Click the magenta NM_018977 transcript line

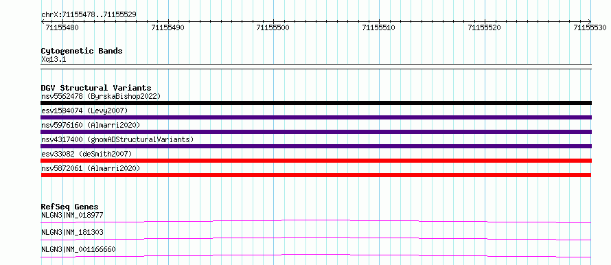316,221
